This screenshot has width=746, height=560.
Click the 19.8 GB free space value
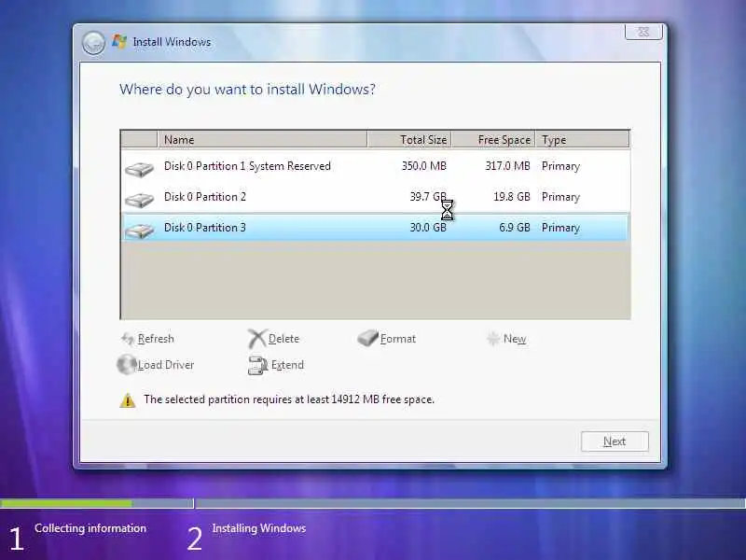click(x=511, y=197)
